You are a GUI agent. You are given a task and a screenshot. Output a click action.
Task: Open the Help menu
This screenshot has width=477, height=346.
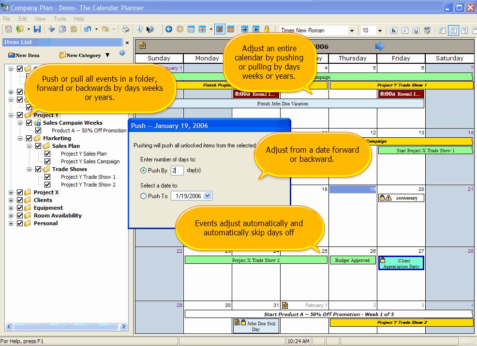tap(79, 19)
